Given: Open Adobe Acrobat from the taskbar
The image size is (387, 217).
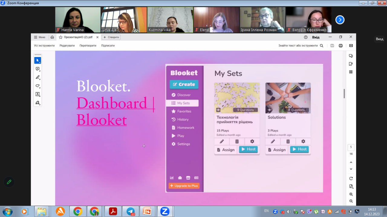Looking at the screenshot, I should 113,211.
